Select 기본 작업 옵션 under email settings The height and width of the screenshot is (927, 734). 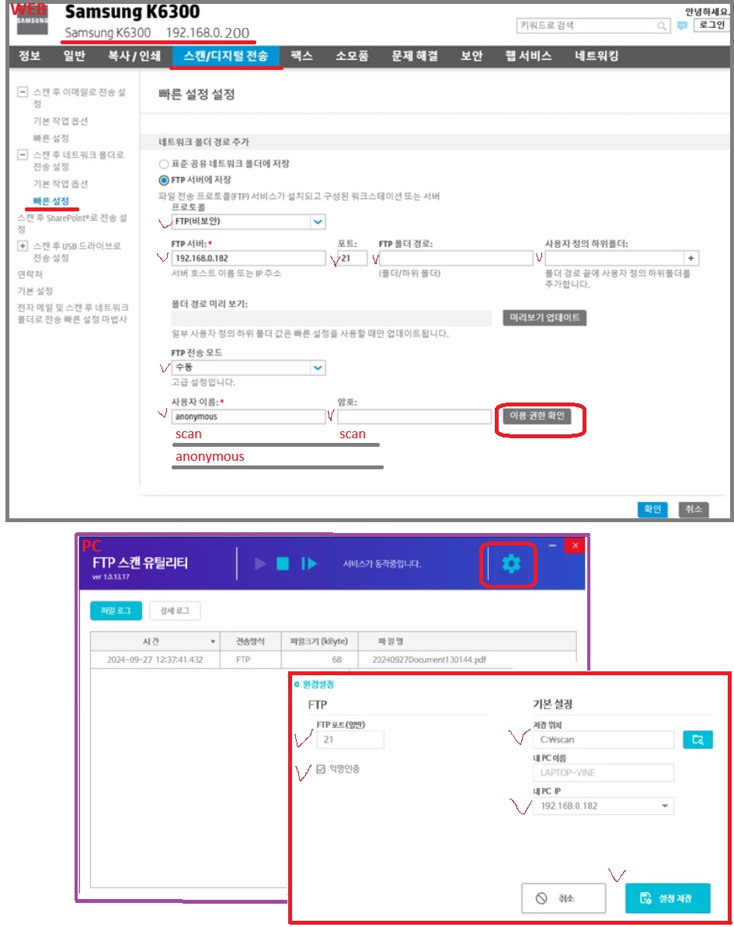(x=61, y=121)
